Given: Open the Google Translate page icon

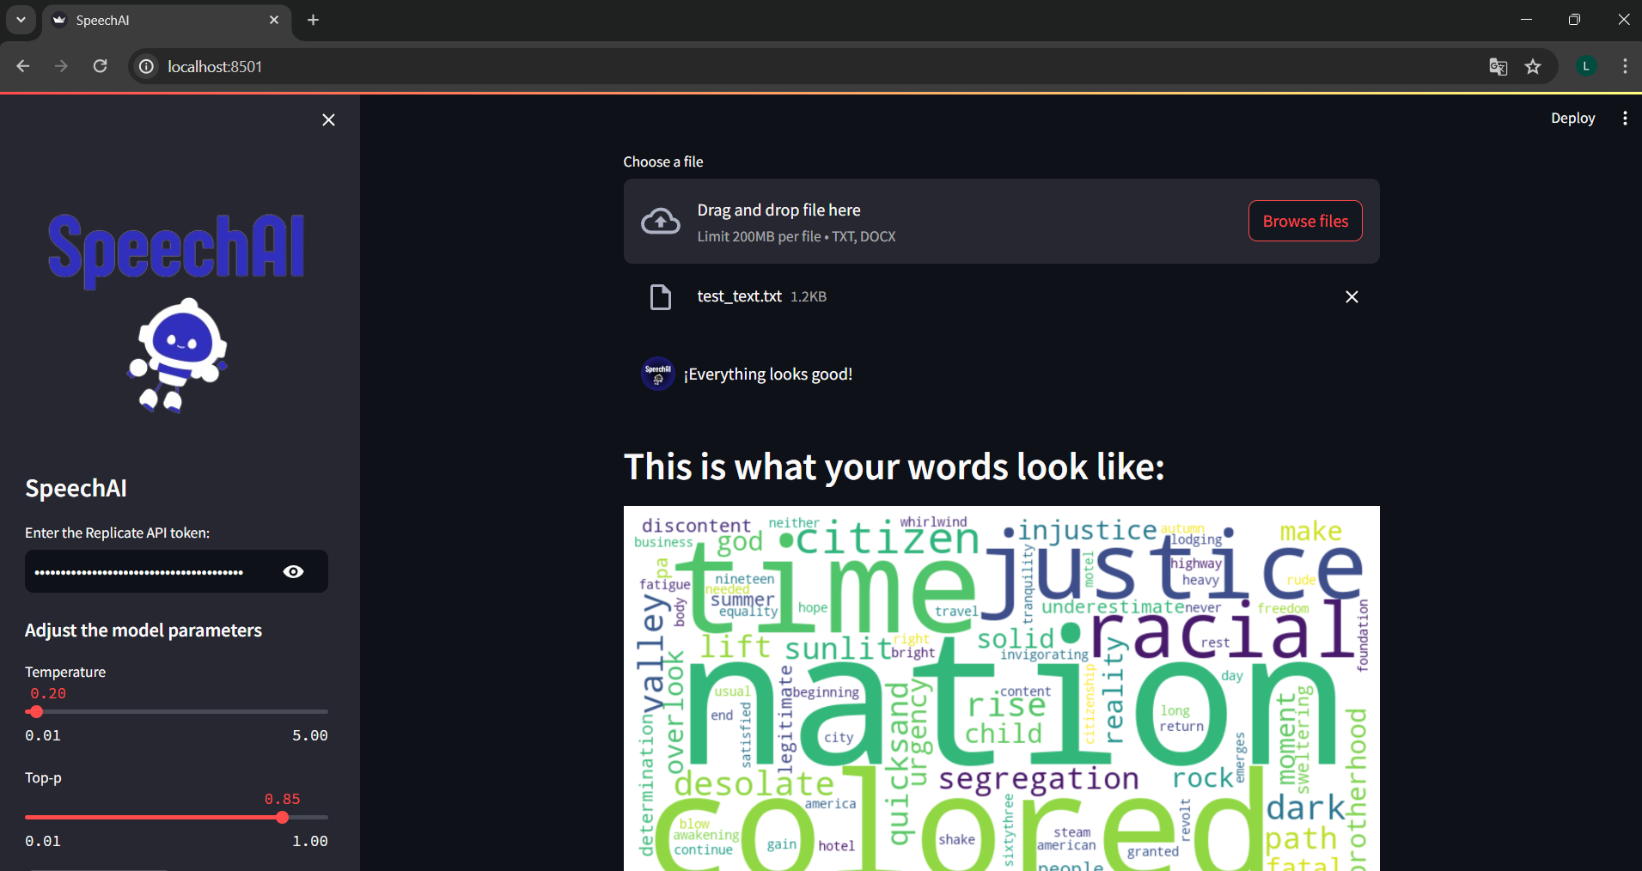Looking at the screenshot, I should point(1498,66).
